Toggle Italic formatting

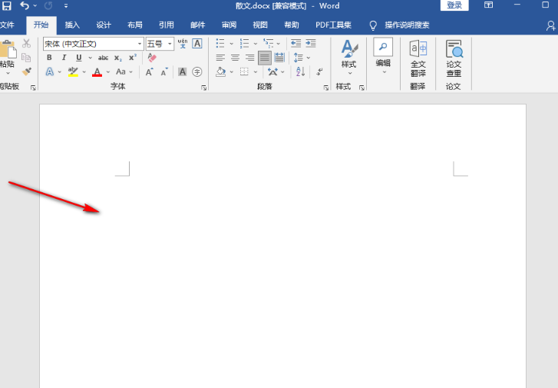point(64,58)
